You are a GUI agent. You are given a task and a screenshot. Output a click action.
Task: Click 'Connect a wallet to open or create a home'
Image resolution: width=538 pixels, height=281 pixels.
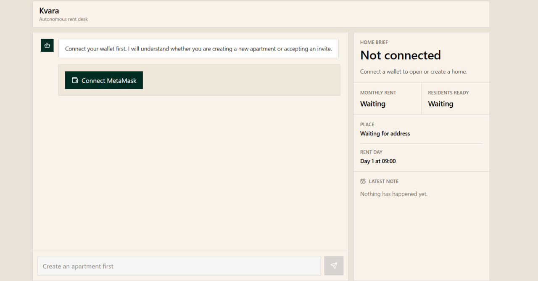(414, 72)
